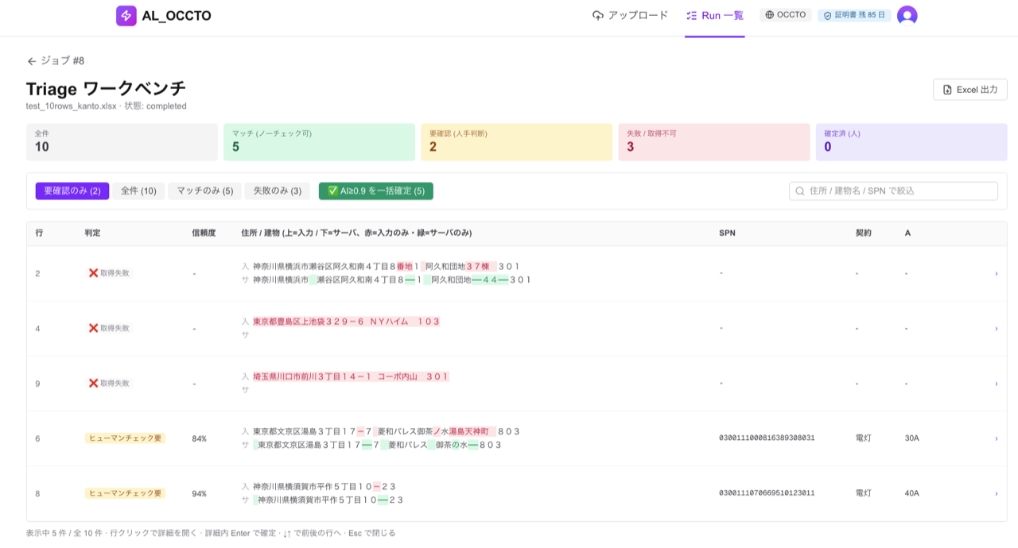Click the SPN column header
1018x548 pixels.
click(x=727, y=233)
